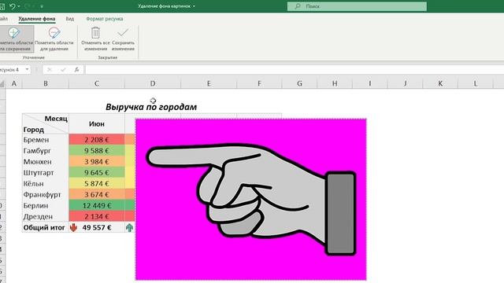504x283 pixels.
Task: Click the cell with 12 449 €
Action: pos(96,206)
